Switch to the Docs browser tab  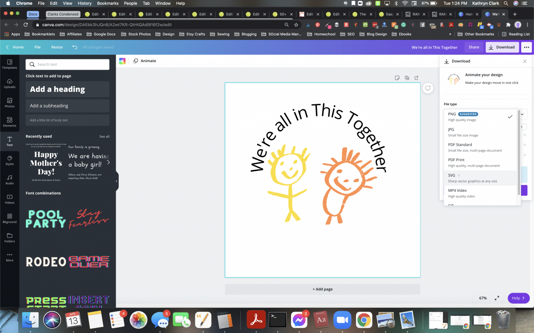tap(33, 14)
